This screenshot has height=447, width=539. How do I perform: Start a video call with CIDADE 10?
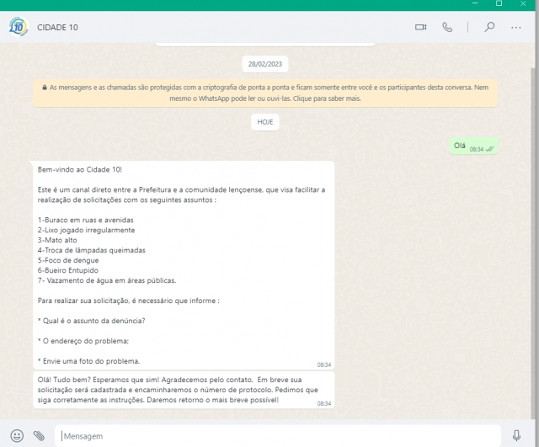tap(420, 27)
